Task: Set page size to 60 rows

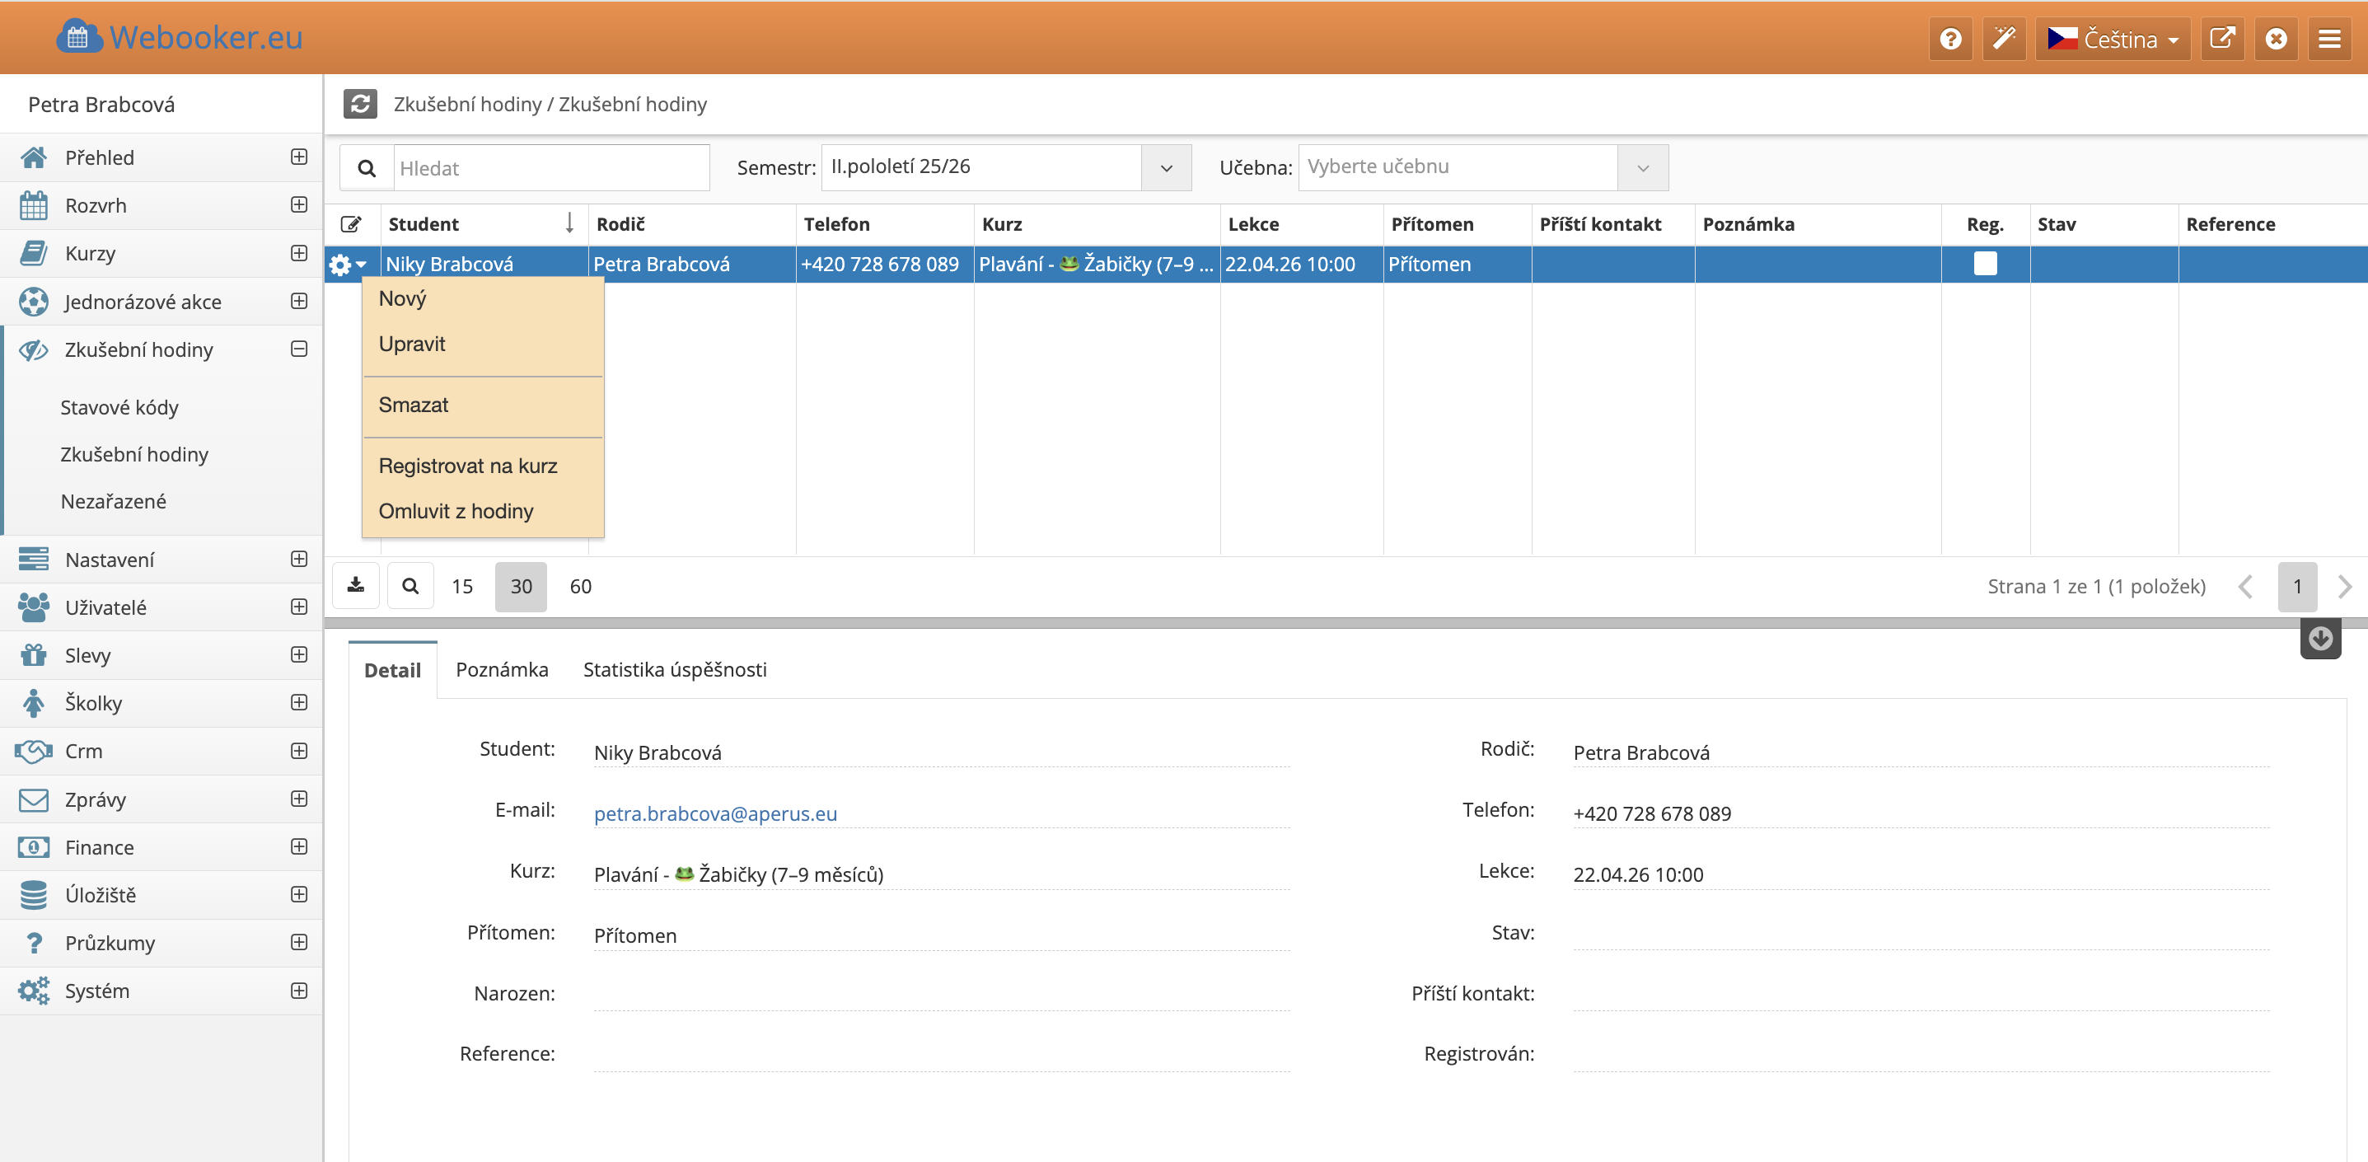Action: tap(580, 587)
